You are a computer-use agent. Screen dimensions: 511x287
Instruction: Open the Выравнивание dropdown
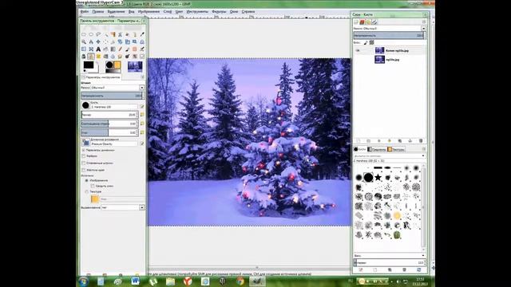pos(122,207)
